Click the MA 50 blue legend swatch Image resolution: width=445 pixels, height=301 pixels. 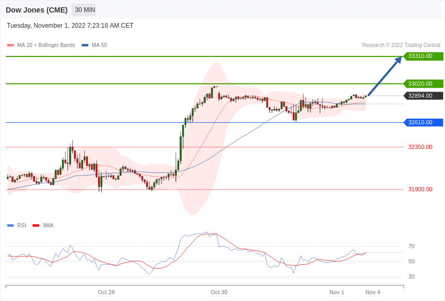(85, 45)
